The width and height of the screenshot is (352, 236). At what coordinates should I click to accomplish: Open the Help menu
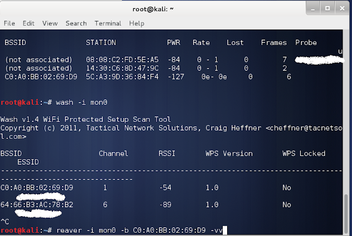(137, 24)
